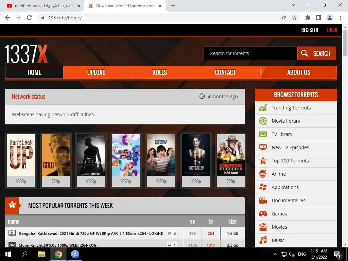The height and width of the screenshot is (261, 348).
Task: Click the muted speaker tray icon
Action: [x=292, y=254]
